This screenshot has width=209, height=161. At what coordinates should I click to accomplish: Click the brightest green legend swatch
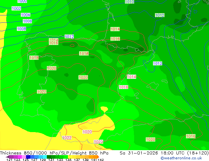pos(66,157)
